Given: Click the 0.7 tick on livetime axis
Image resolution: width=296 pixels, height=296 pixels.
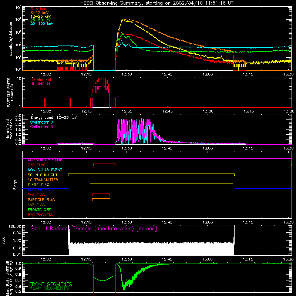Looking at the screenshot, I should (18, 280).
